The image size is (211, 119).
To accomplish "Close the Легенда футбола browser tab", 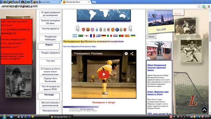I will tap(89, 2).
